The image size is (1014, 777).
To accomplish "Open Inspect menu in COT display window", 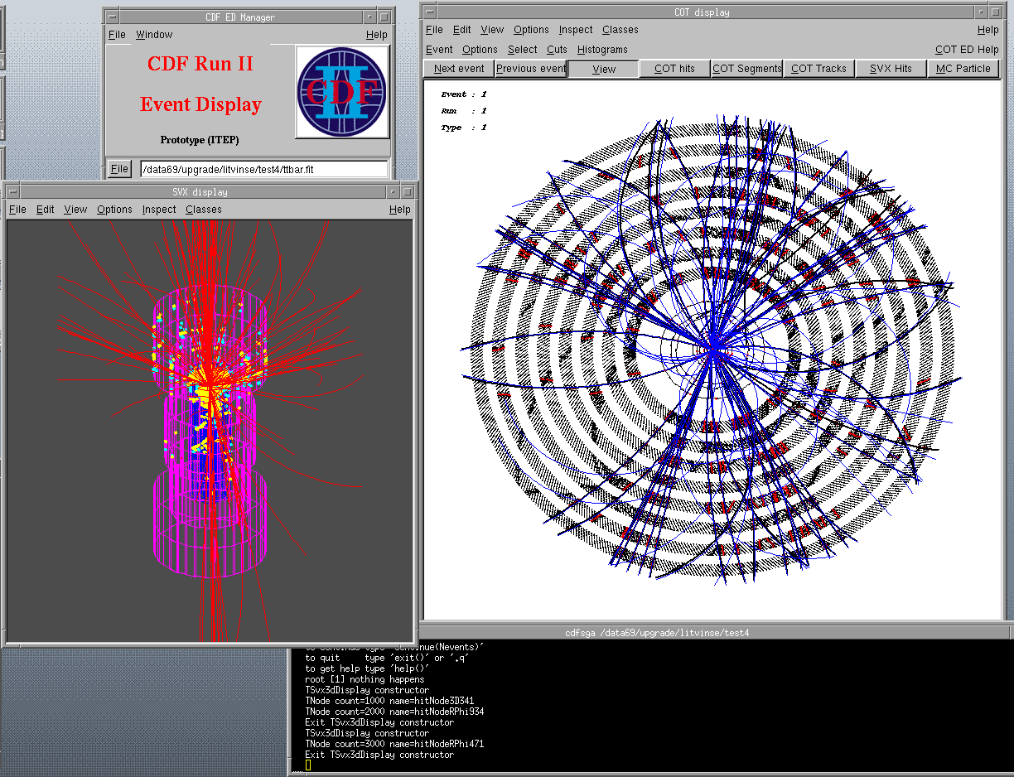I will pos(576,30).
